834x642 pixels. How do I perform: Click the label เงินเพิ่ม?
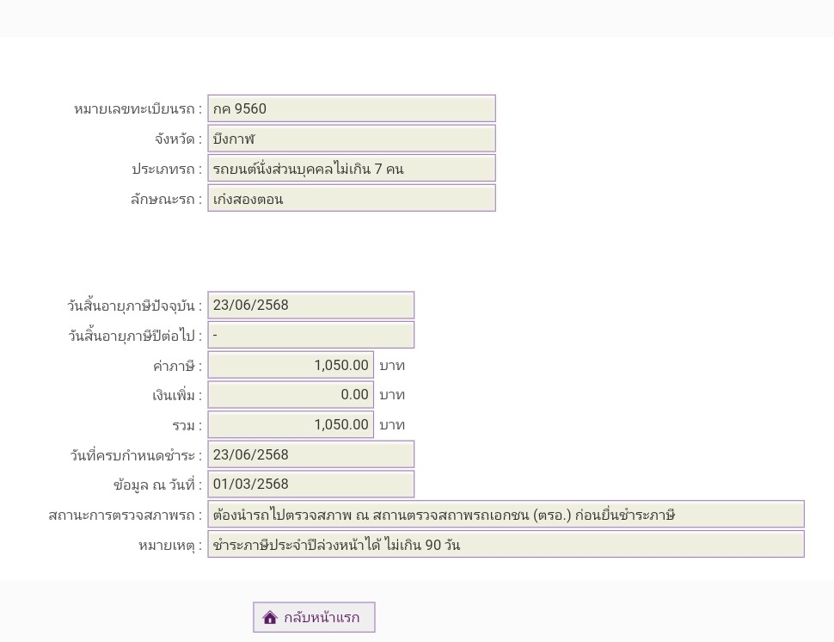point(177,396)
